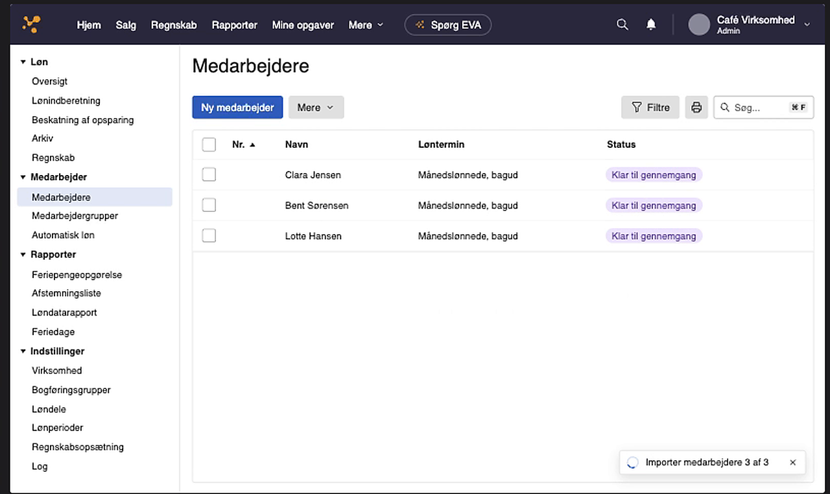Open Mine opgaver in the top navigation
This screenshot has height=494, width=830.
[x=303, y=25]
